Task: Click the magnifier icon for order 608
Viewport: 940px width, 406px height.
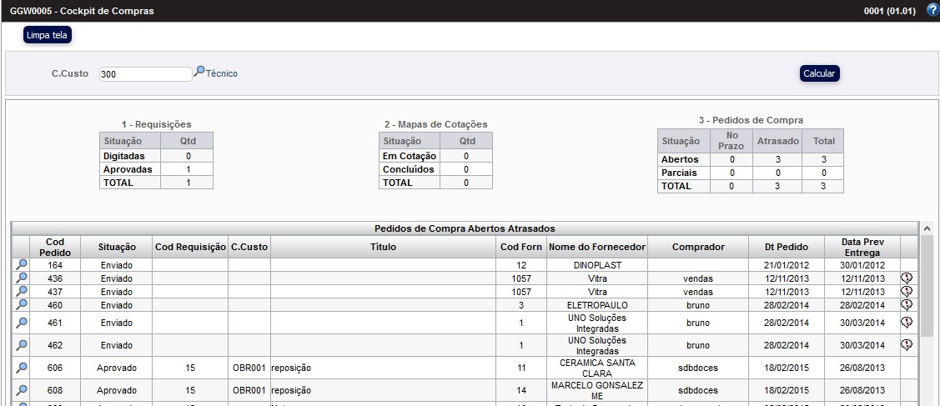Action: point(22,390)
